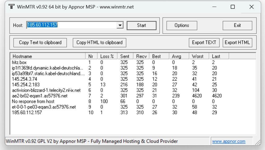
Task: Click the 13 loss value for hop 5
Action: tap(103, 84)
